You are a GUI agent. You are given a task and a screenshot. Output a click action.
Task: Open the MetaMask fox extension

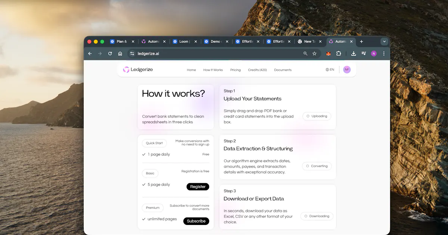click(x=329, y=54)
